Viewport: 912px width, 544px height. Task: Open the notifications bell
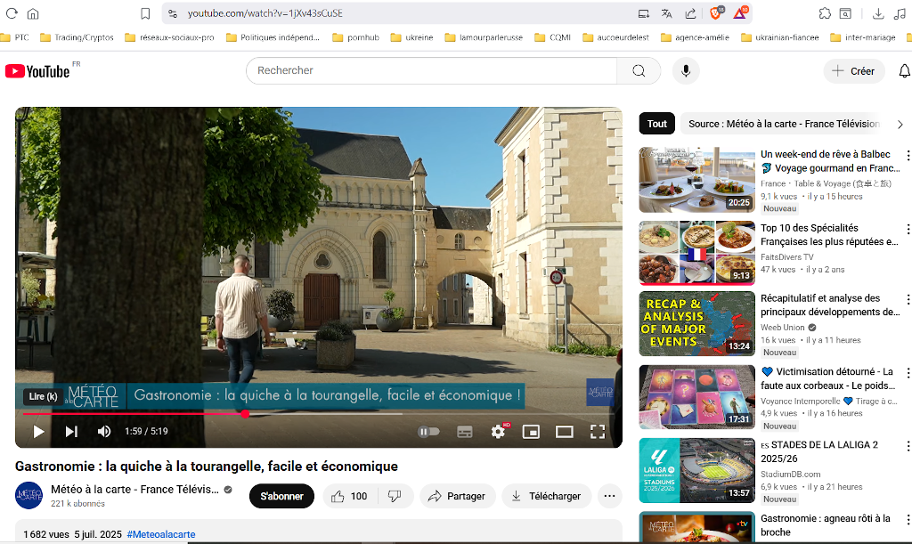click(x=905, y=71)
